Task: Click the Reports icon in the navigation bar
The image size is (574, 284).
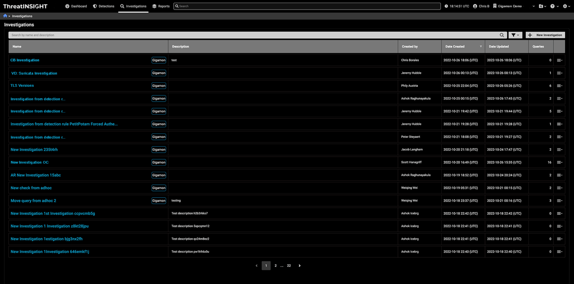Action: tap(154, 6)
